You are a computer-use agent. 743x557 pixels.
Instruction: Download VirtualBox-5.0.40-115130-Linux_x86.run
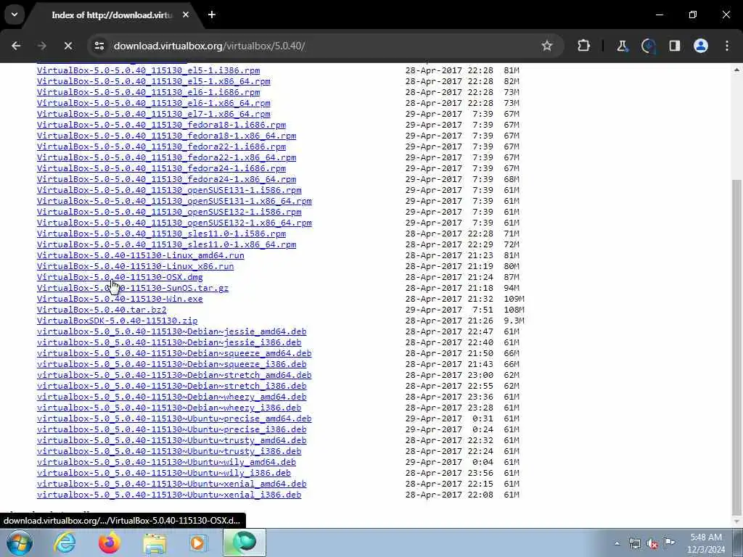coord(136,266)
